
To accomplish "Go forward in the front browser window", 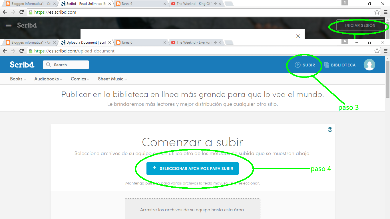I will tap(13, 51).
